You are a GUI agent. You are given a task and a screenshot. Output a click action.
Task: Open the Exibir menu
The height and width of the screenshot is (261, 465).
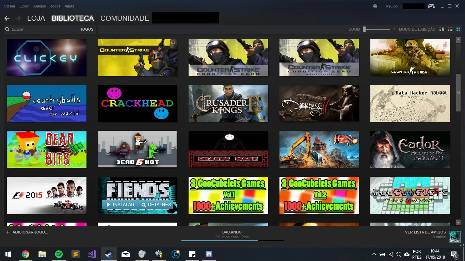[x=24, y=6]
